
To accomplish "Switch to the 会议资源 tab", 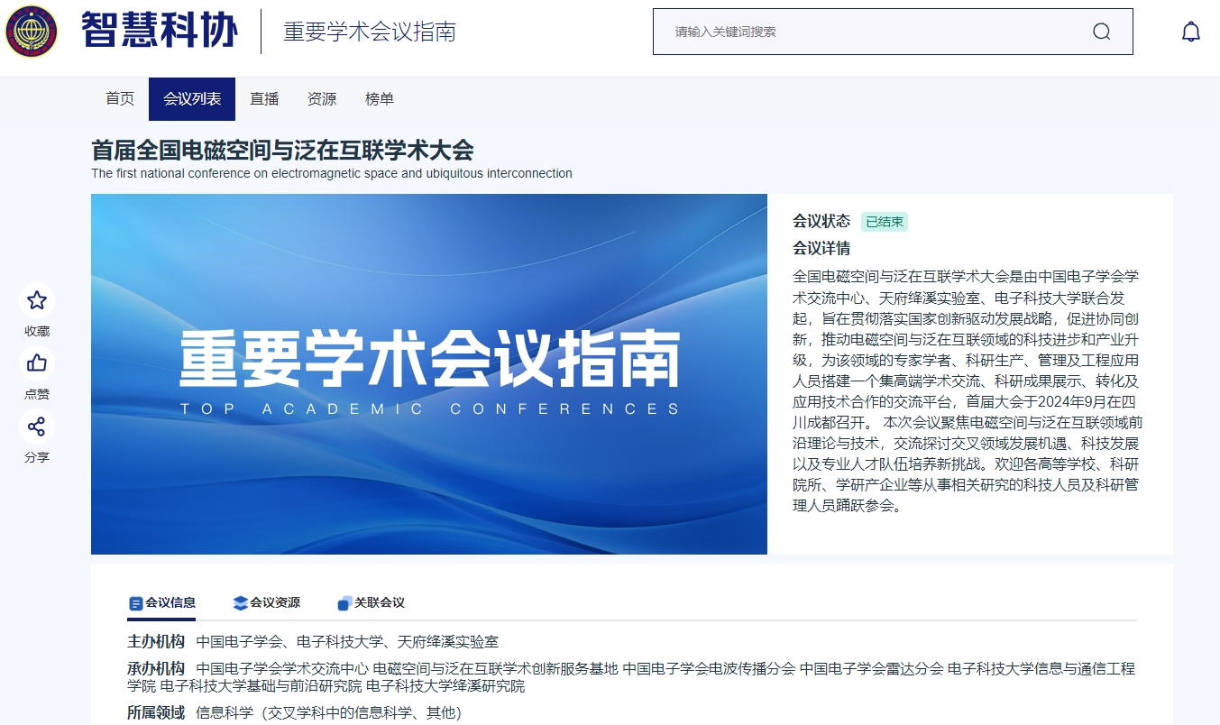I will [x=266, y=603].
